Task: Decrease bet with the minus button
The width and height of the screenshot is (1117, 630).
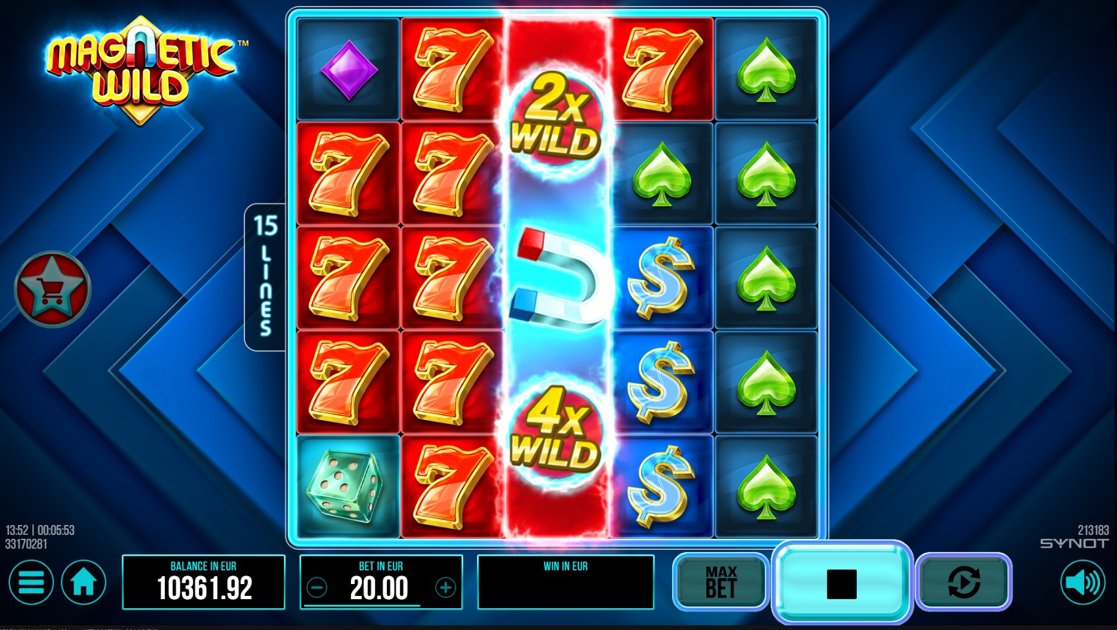Action: (x=317, y=587)
